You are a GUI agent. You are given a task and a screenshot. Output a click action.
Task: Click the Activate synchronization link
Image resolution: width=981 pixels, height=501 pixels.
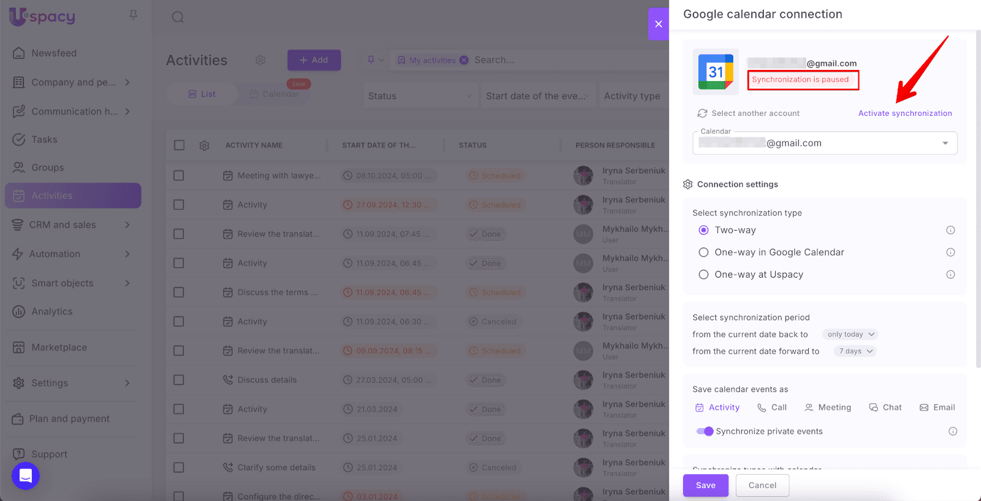point(905,113)
